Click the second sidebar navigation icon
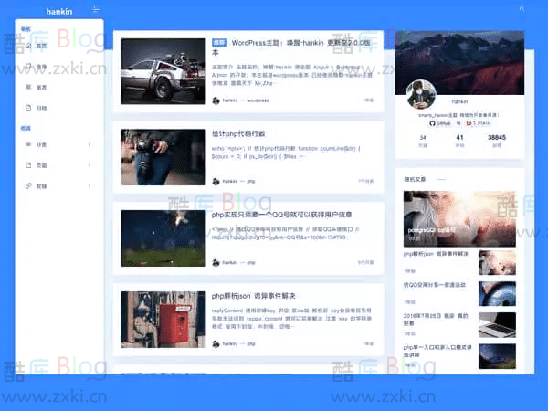This screenshot has height=411, width=548. [x=28, y=66]
